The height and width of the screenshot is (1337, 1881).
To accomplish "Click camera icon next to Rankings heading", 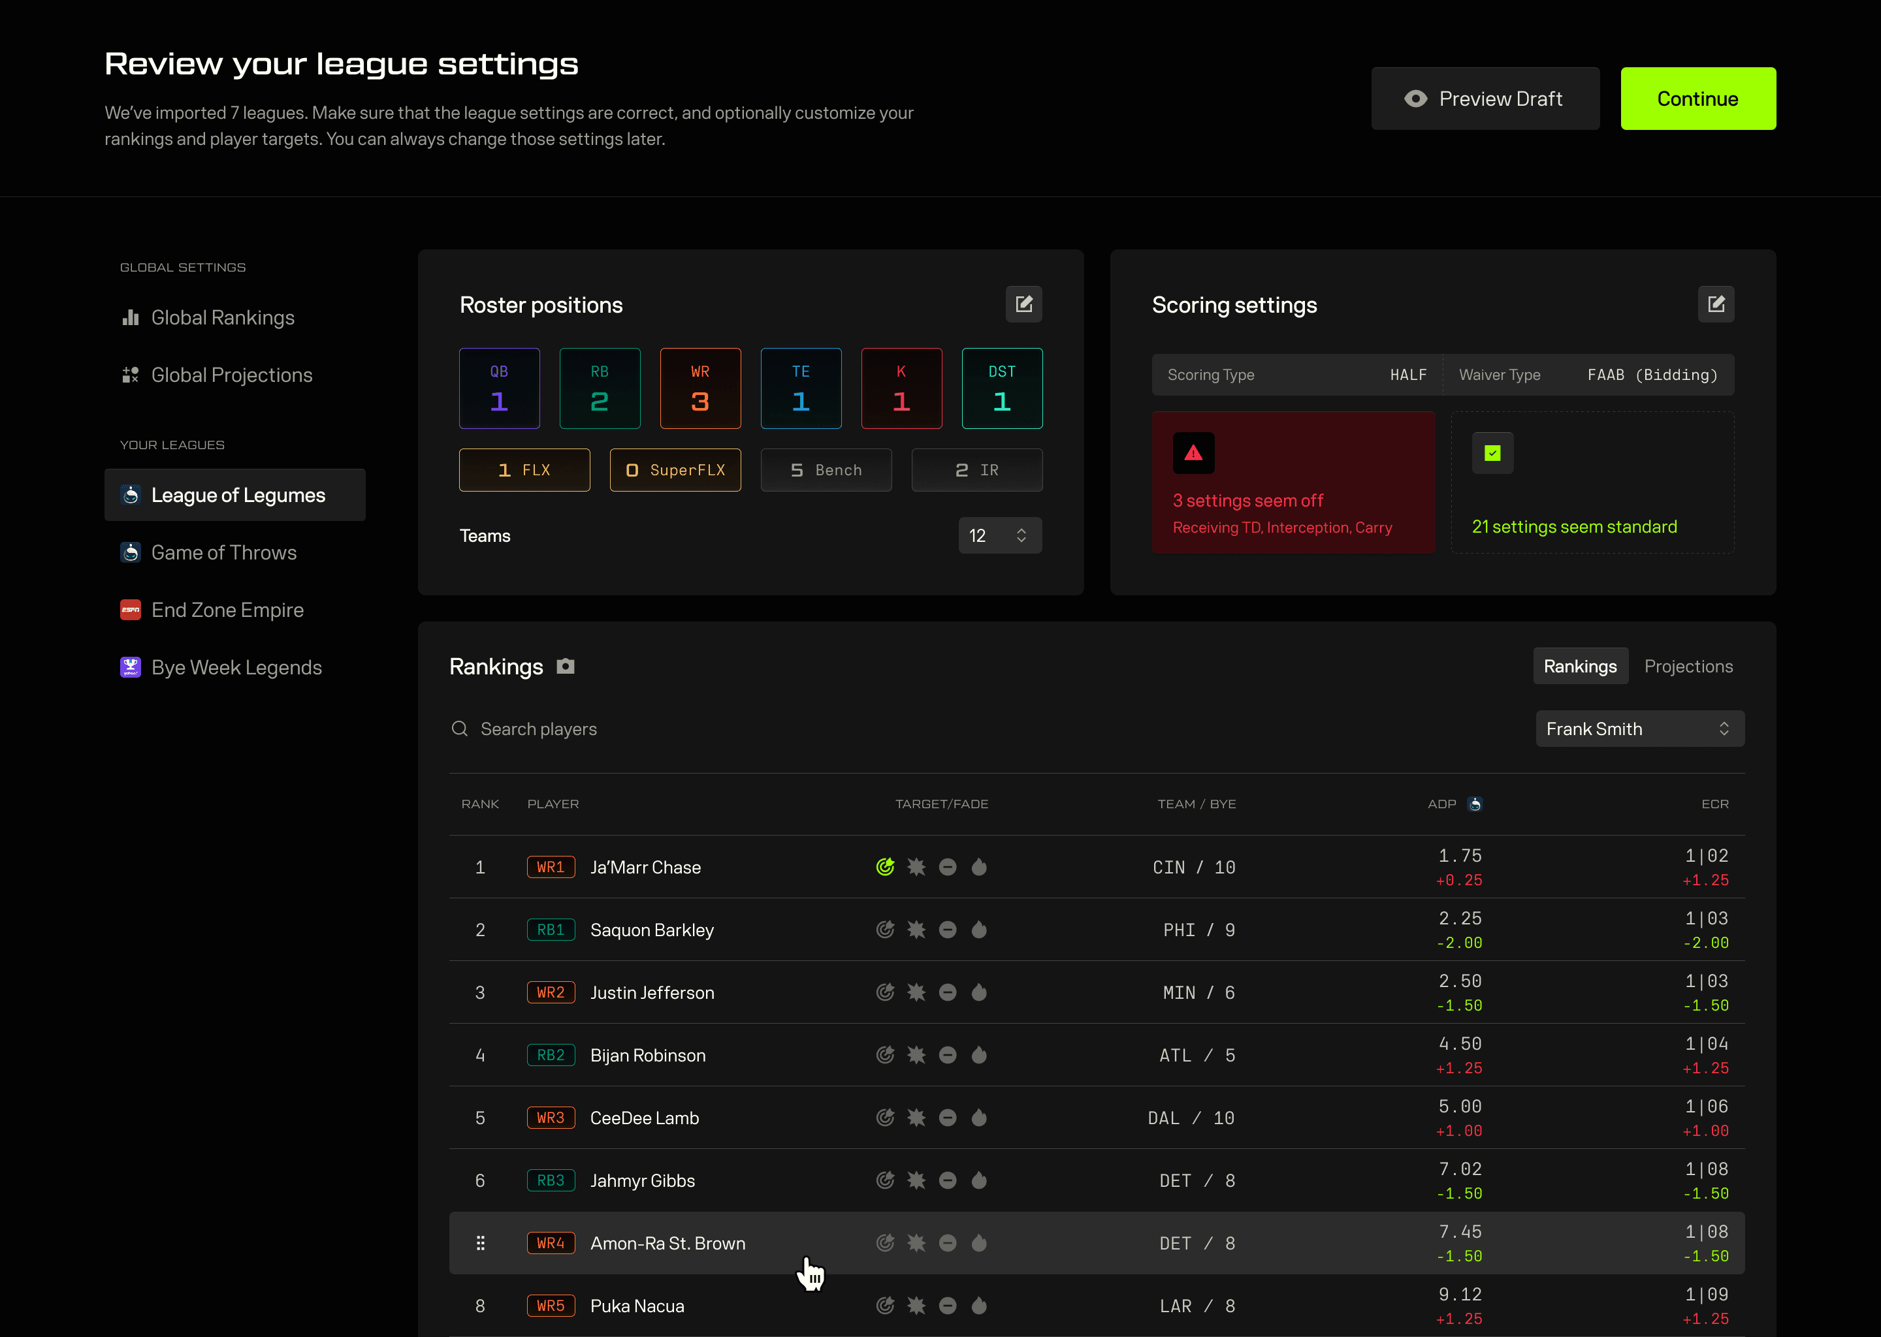I will coord(565,666).
